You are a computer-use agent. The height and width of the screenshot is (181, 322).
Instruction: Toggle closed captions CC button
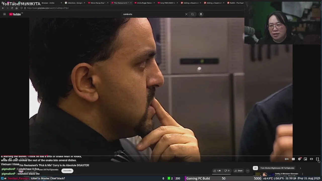(293, 159)
